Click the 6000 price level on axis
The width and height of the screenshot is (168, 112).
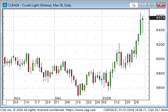(161, 59)
